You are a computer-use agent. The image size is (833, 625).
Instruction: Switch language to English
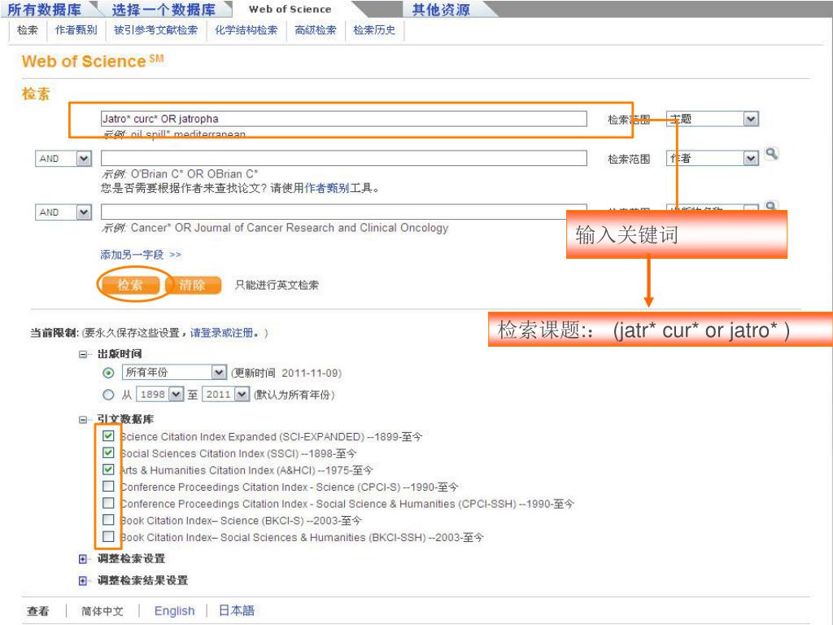(x=174, y=611)
